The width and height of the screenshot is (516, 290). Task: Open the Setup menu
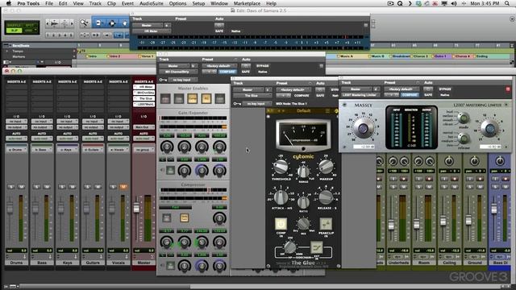(198, 3)
